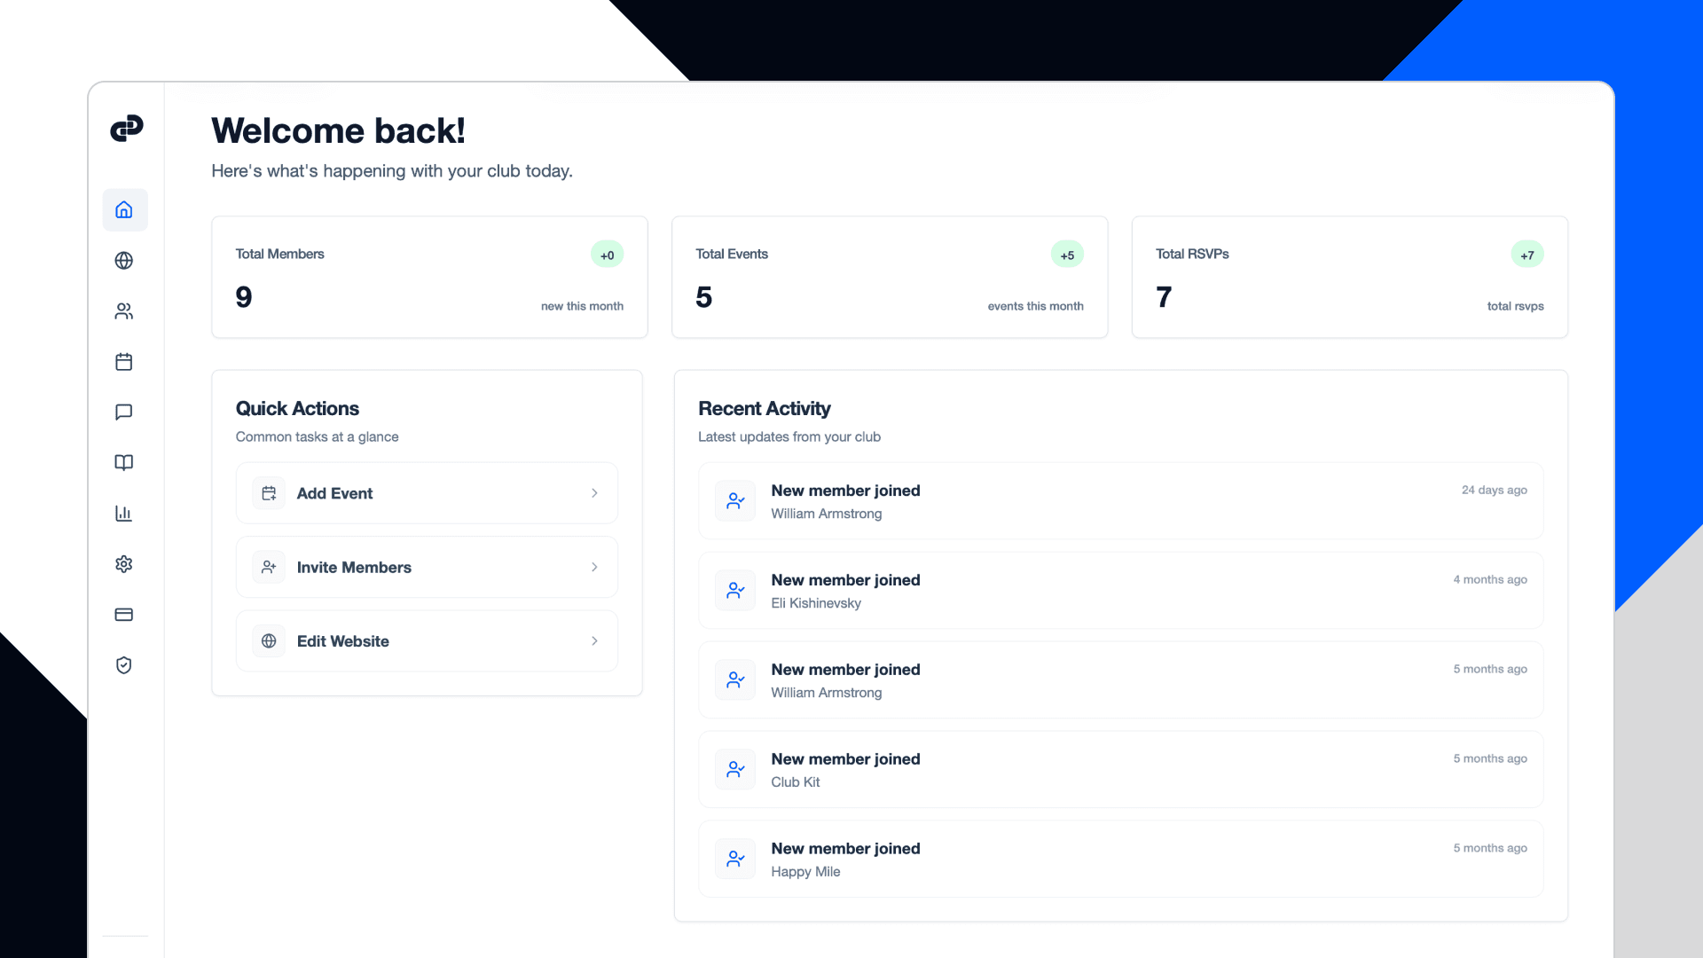Open the Settings gear icon

click(124, 564)
